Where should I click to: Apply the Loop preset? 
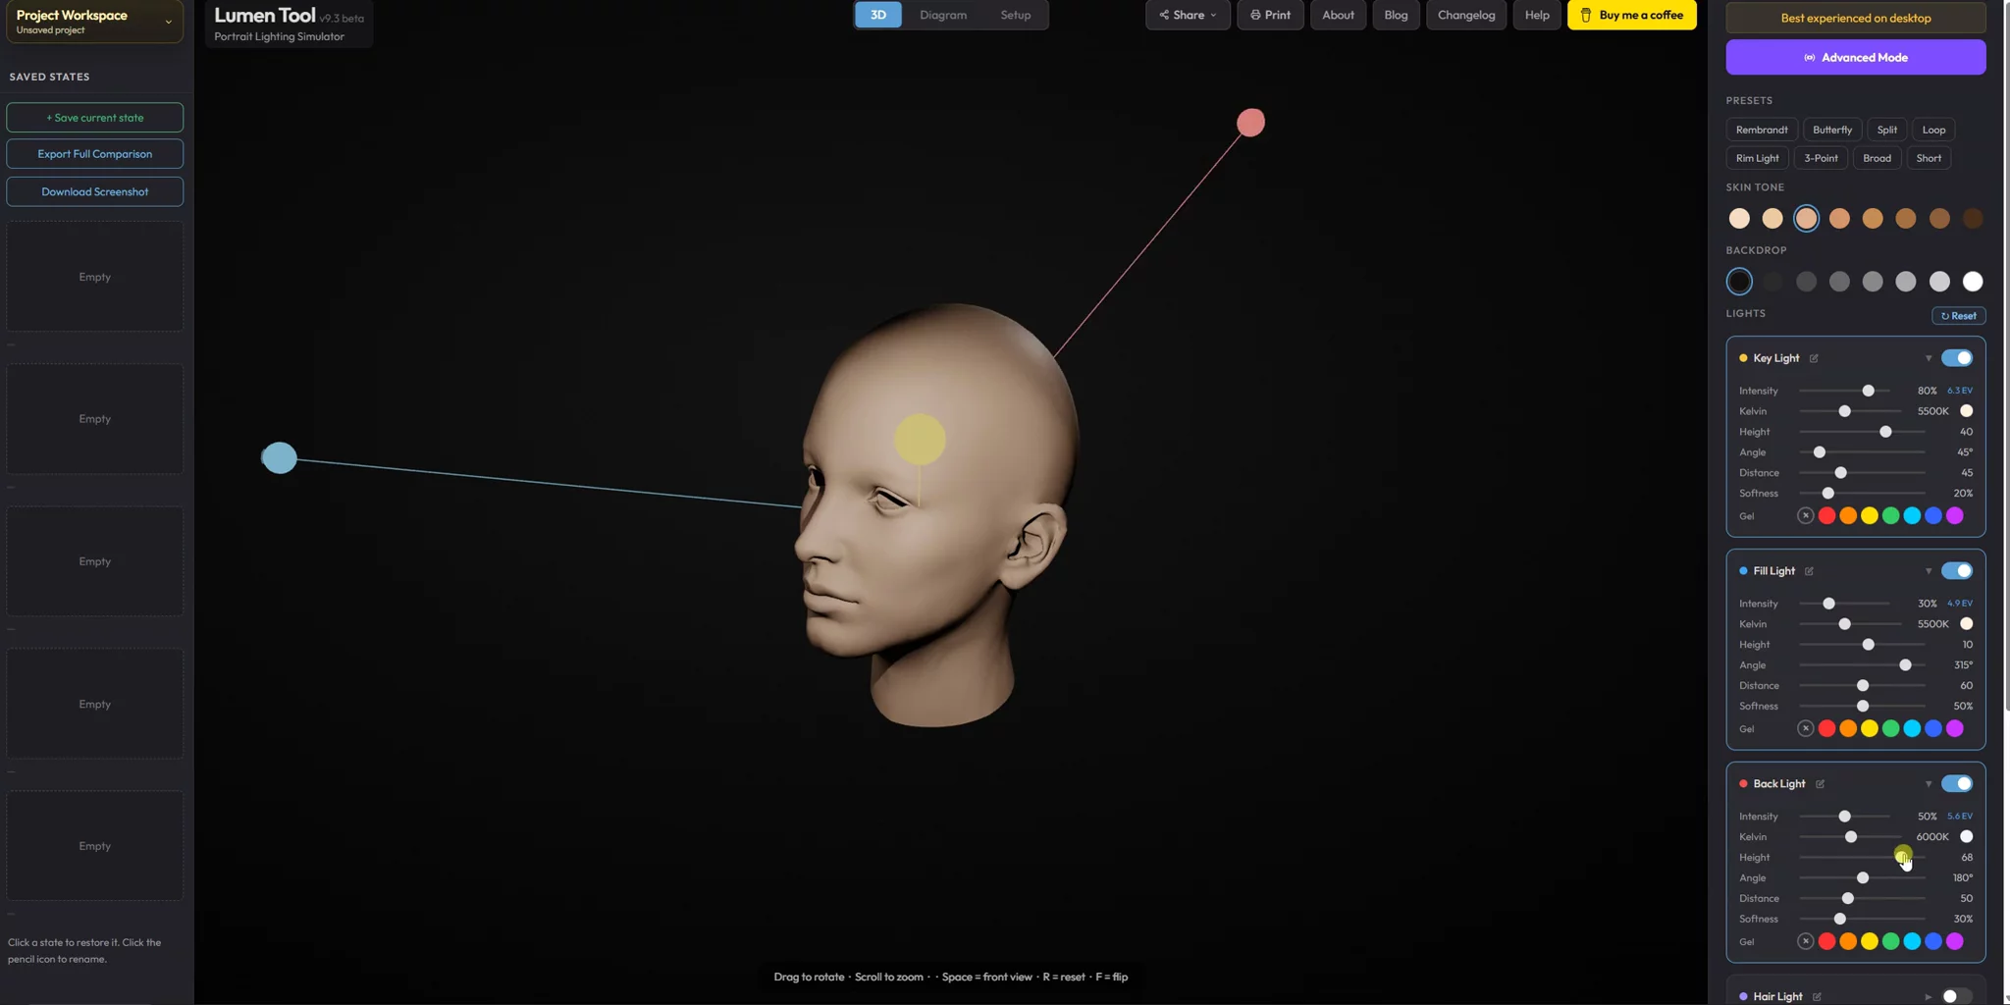pyautogui.click(x=1933, y=130)
